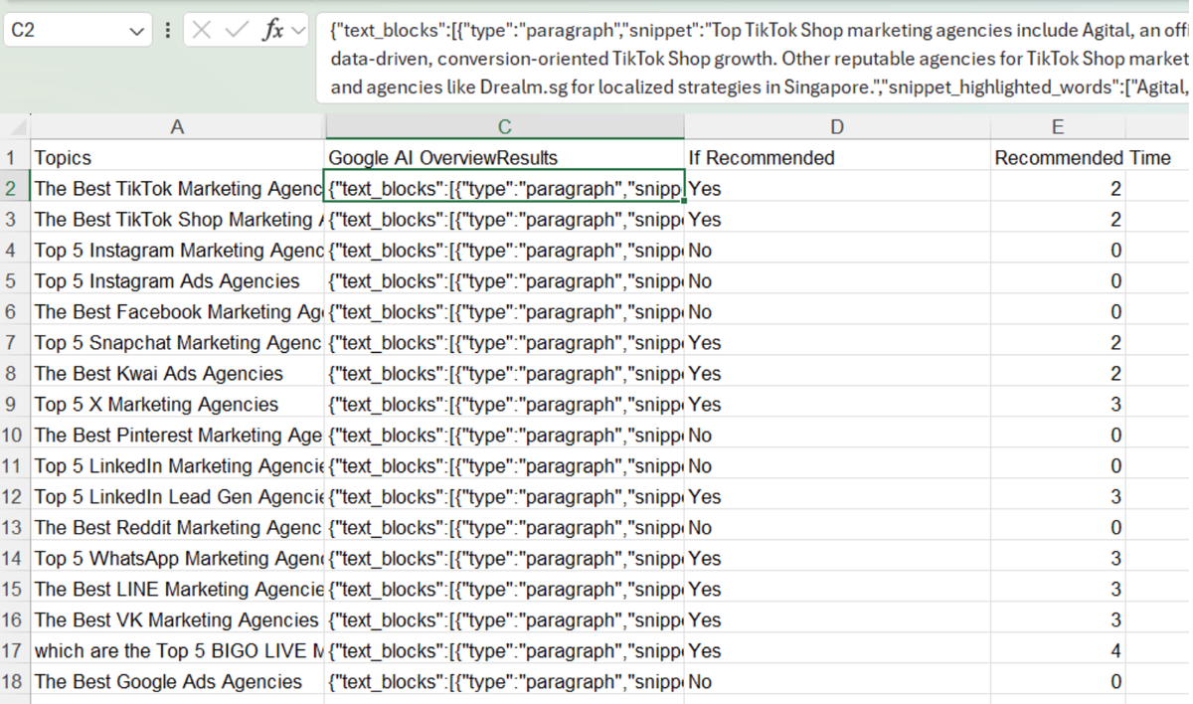This screenshot has width=1193, height=704.
Task: Select column A header
Action: pyautogui.click(x=177, y=126)
